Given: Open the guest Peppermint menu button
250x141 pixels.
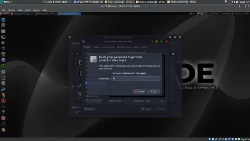Looking at the screenshot, I should click(x=5, y=14).
